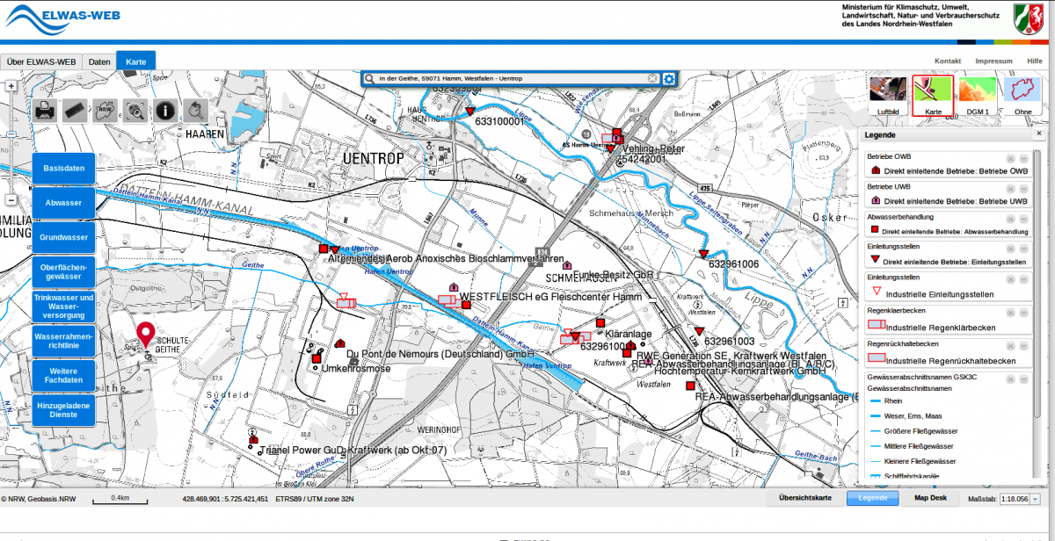
Task: Open the Impressum link
Action: tap(993, 61)
